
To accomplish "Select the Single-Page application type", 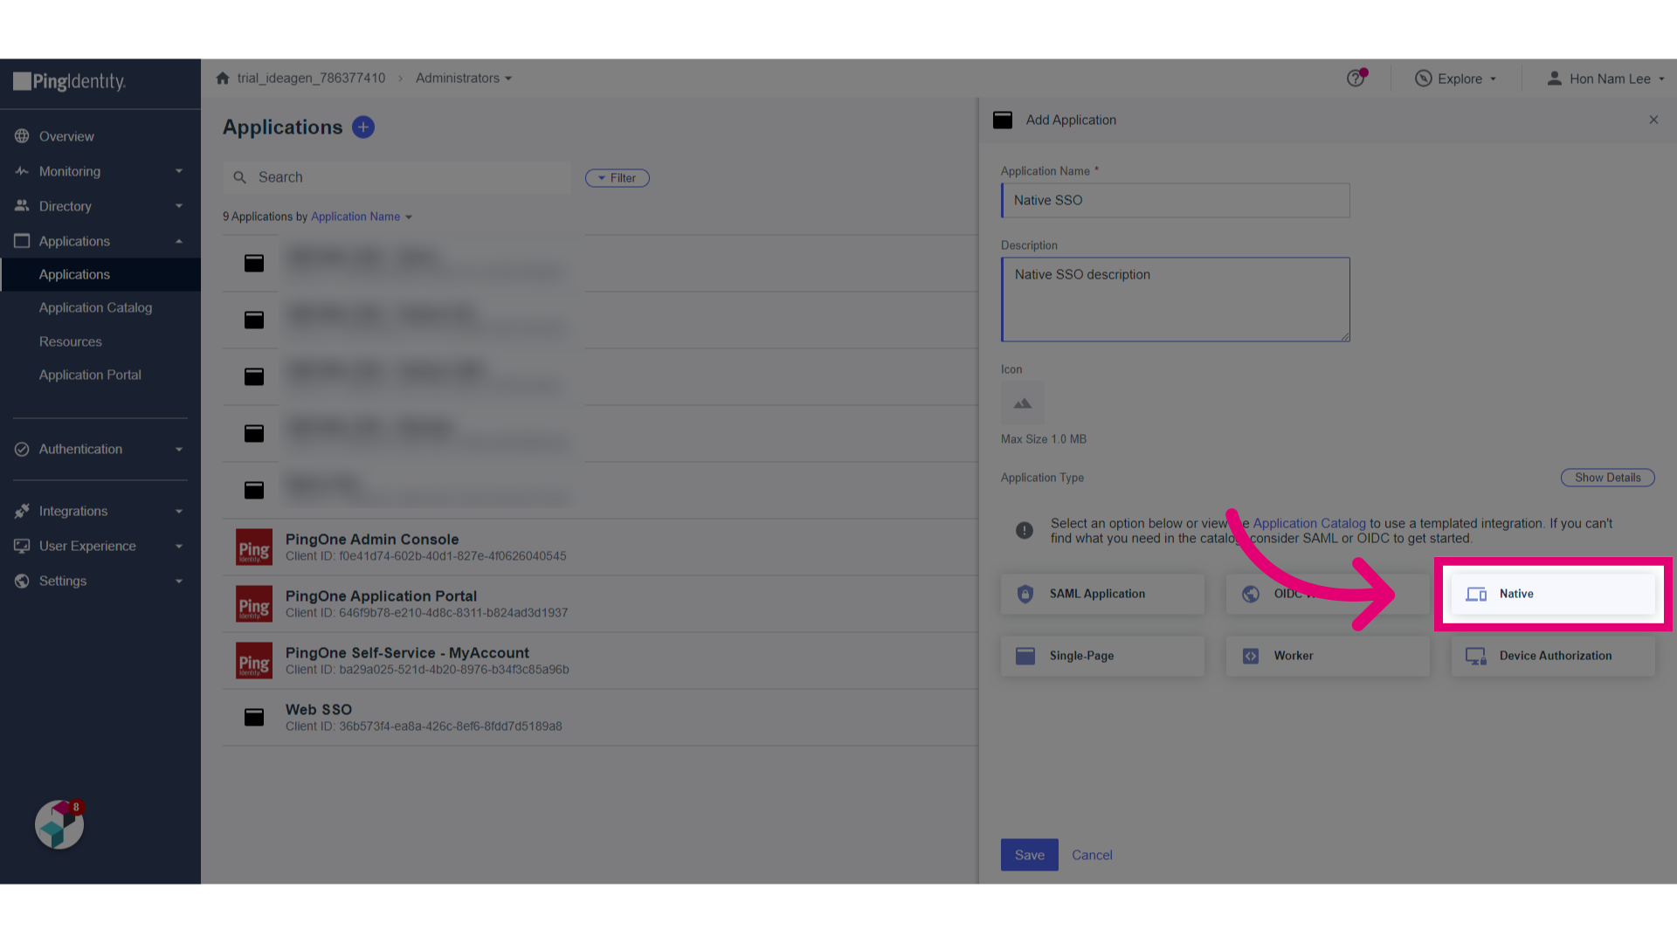I will point(1102,656).
